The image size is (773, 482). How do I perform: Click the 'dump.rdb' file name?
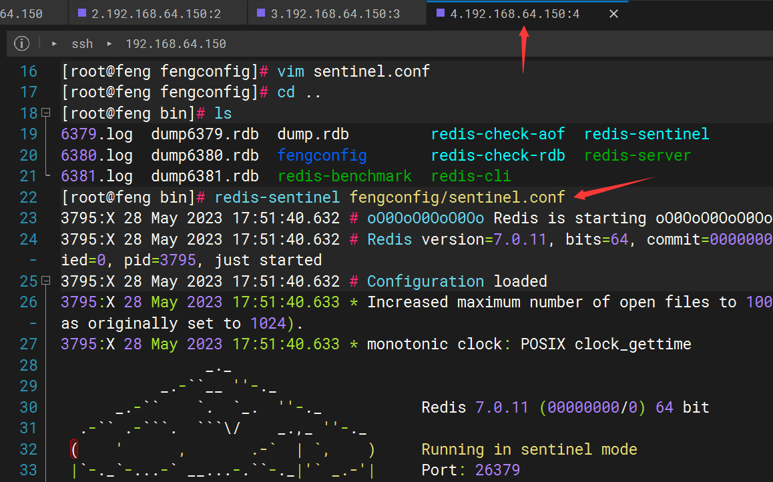click(x=313, y=134)
